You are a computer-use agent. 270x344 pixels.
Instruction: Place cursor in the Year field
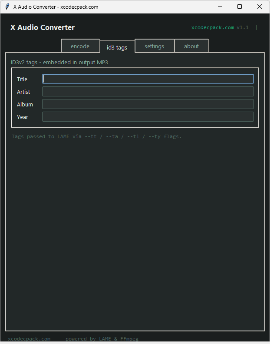pos(148,117)
